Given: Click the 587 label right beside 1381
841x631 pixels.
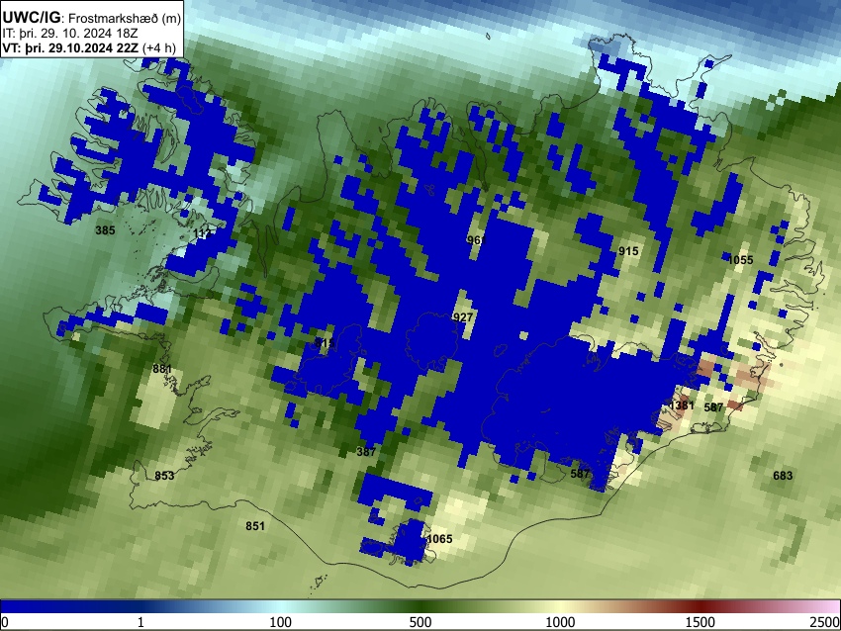Looking at the screenshot, I should [x=713, y=407].
